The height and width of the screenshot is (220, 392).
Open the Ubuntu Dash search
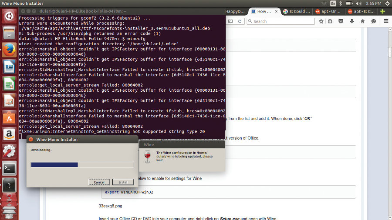point(9,17)
